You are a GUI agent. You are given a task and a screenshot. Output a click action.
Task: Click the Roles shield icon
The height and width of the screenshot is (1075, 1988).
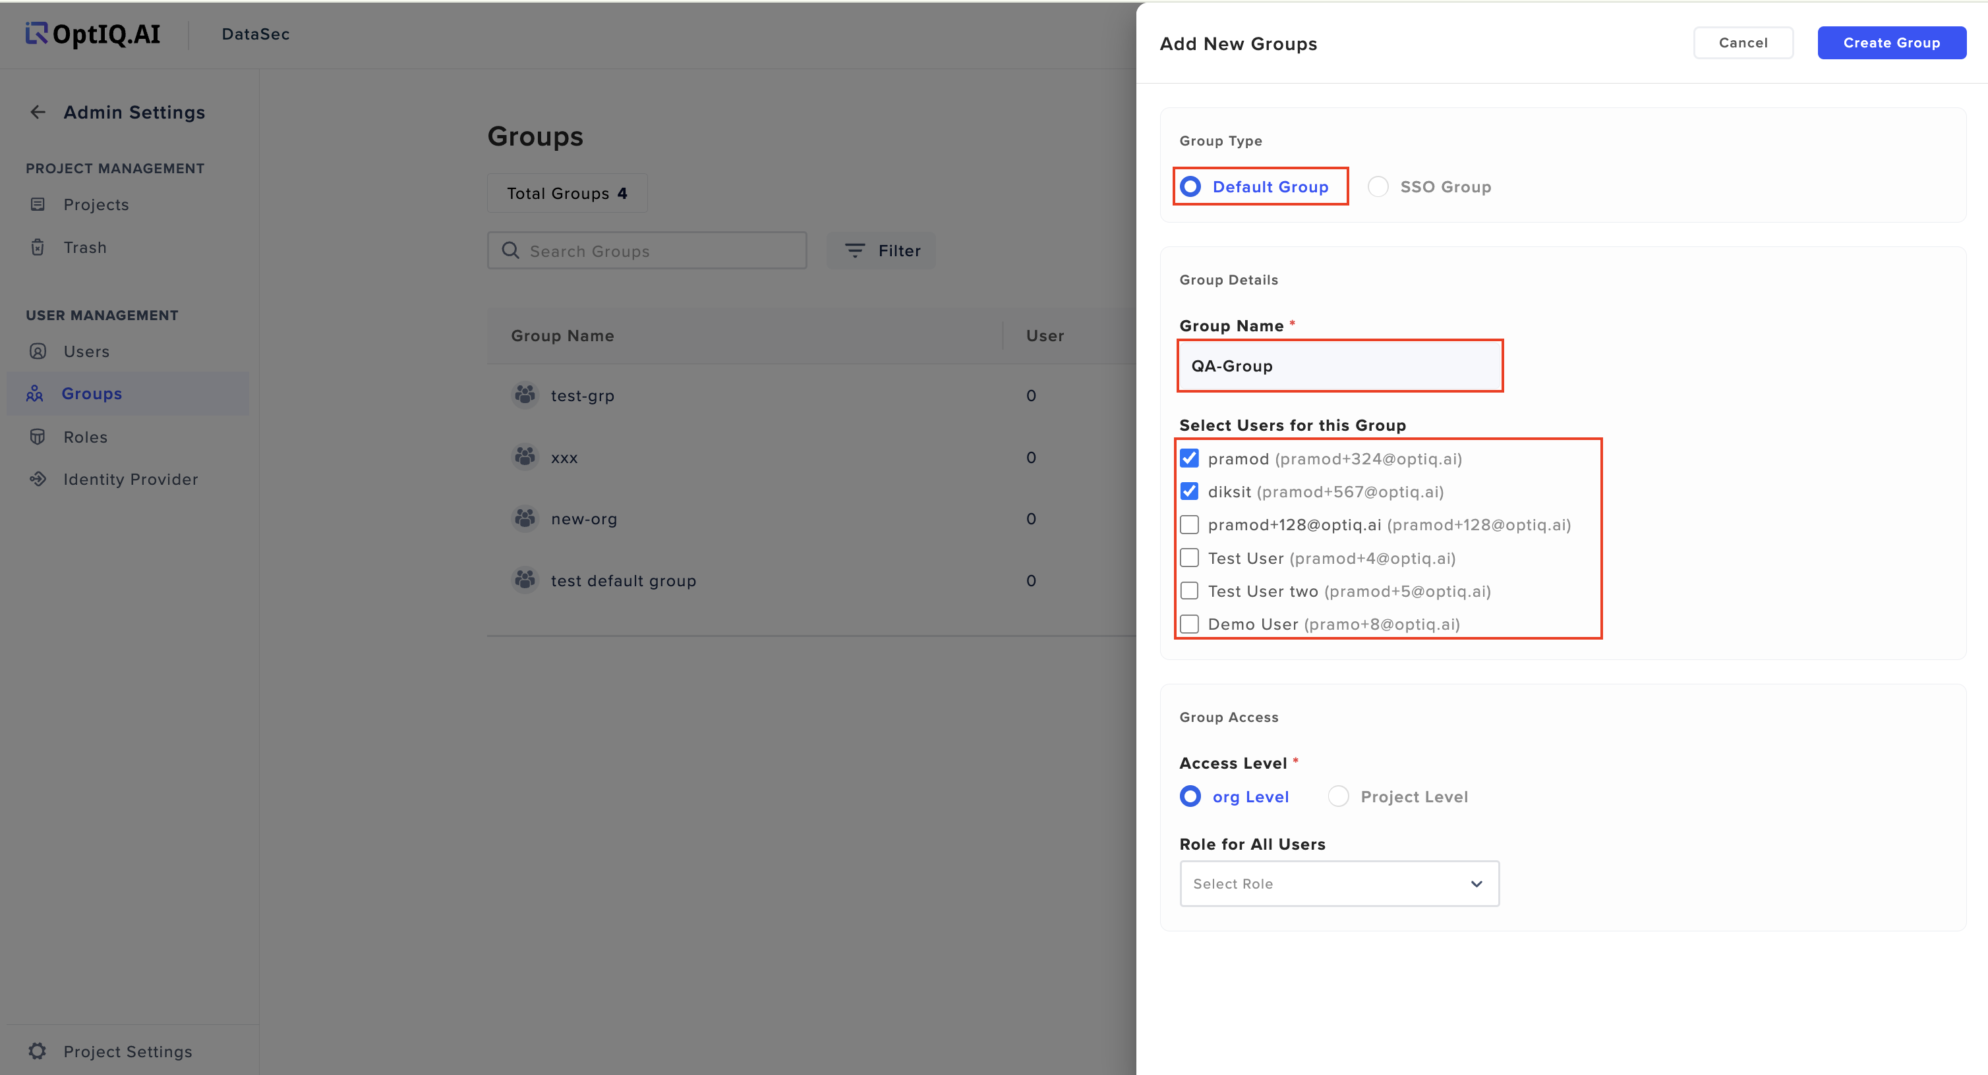coord(37,437)
